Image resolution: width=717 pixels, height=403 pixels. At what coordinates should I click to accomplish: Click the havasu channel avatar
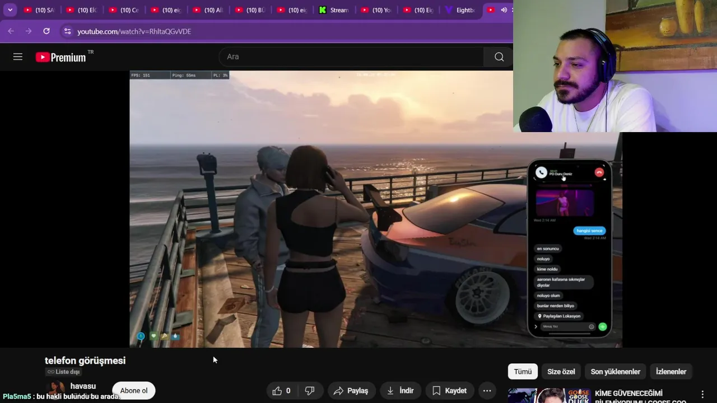click(x=55, y=390)
